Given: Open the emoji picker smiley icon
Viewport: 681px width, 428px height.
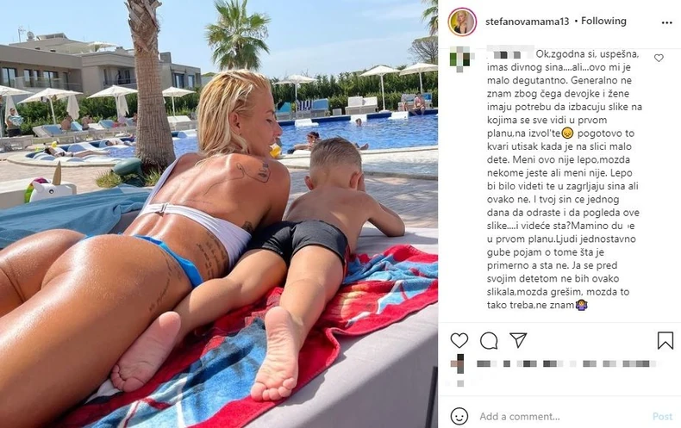Looking at the screenshot, I should coord(459,416).
